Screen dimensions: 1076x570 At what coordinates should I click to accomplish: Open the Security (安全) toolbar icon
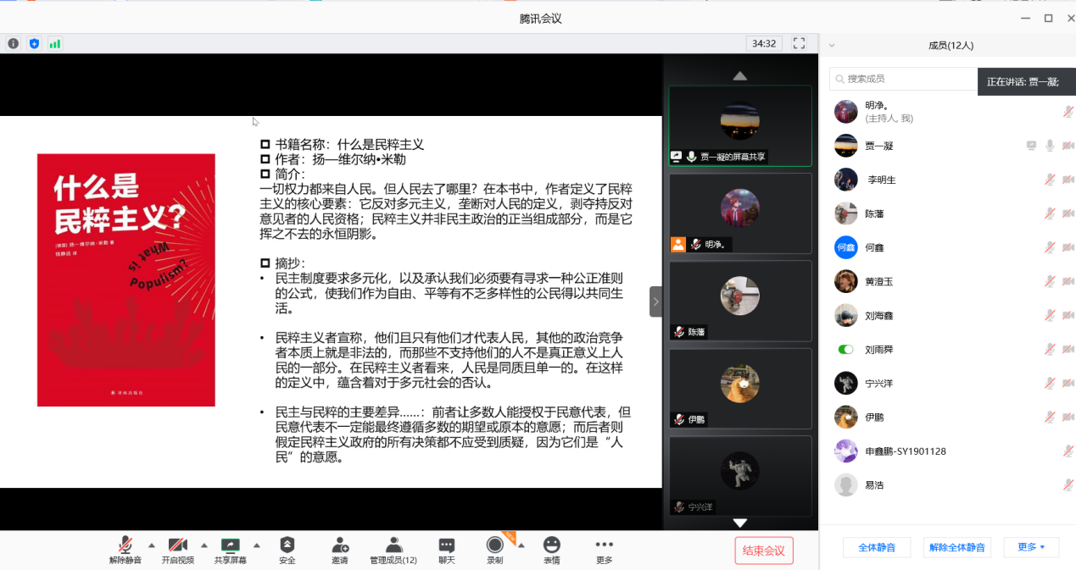pyautogui.click(x=287, y=550)
